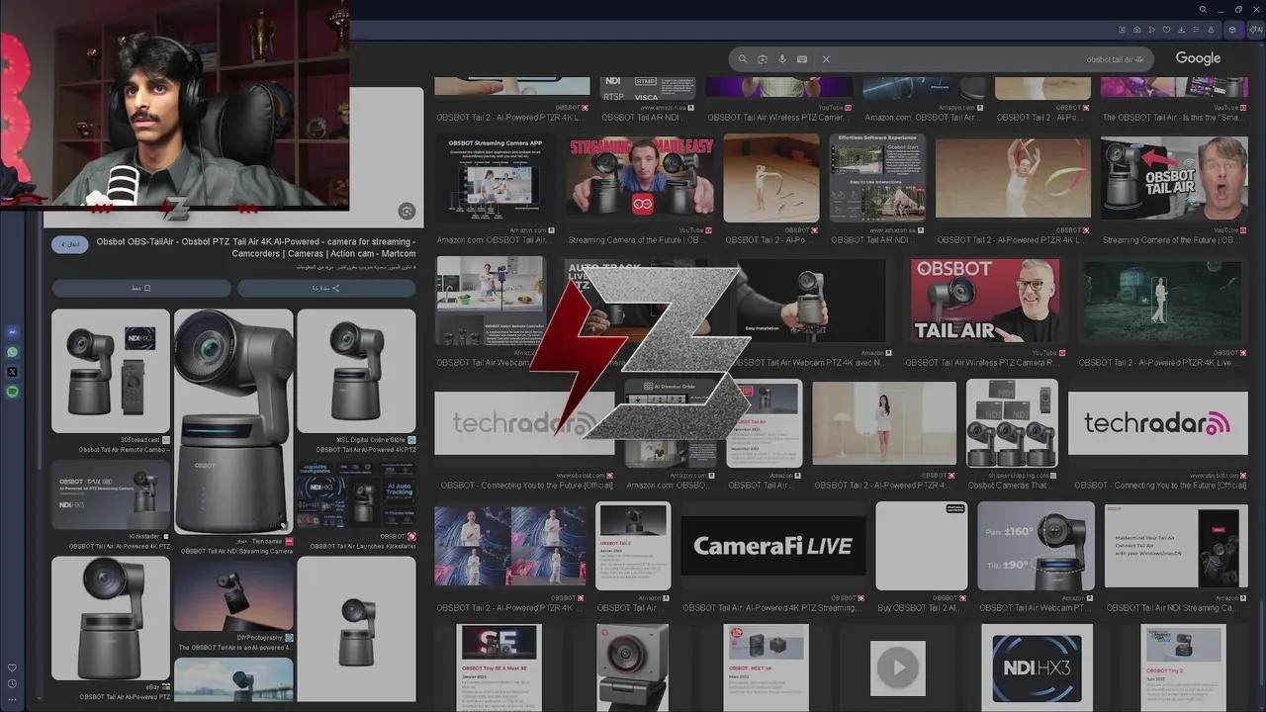
Task: Open bookmarks heart icon in left sidebar
Action: (x=12, y=667)
